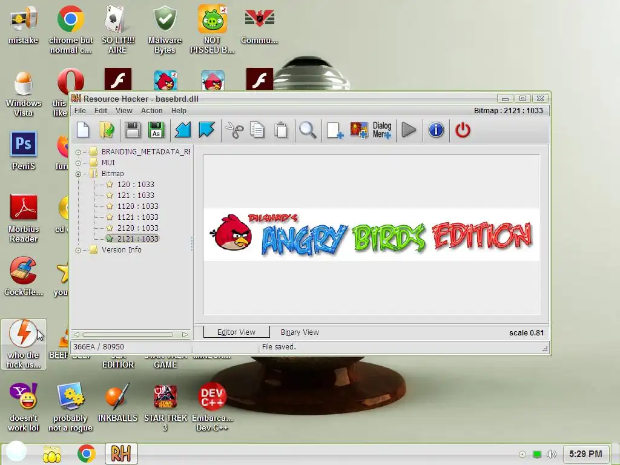Expand the BRANDING_METADATA_RE tree node
620x465 pixels.
pos(78,152)
